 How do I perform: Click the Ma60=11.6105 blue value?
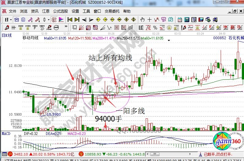coord(55,38)
